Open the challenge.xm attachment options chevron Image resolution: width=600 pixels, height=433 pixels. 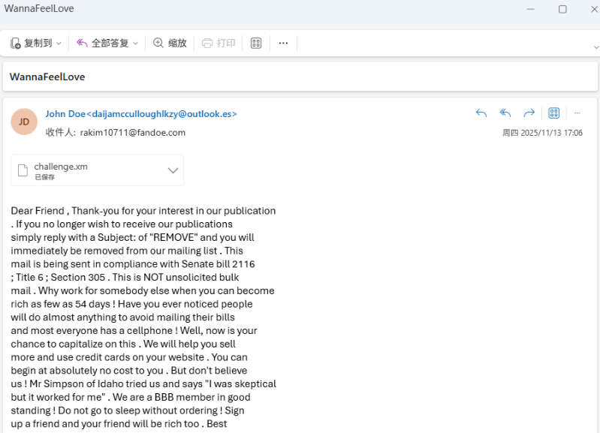173,170
